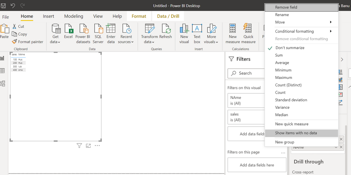The width and height of the screenshot is (351, 175).
Task: Expand the Conditional formatting submenu
Action: (301, 31)
